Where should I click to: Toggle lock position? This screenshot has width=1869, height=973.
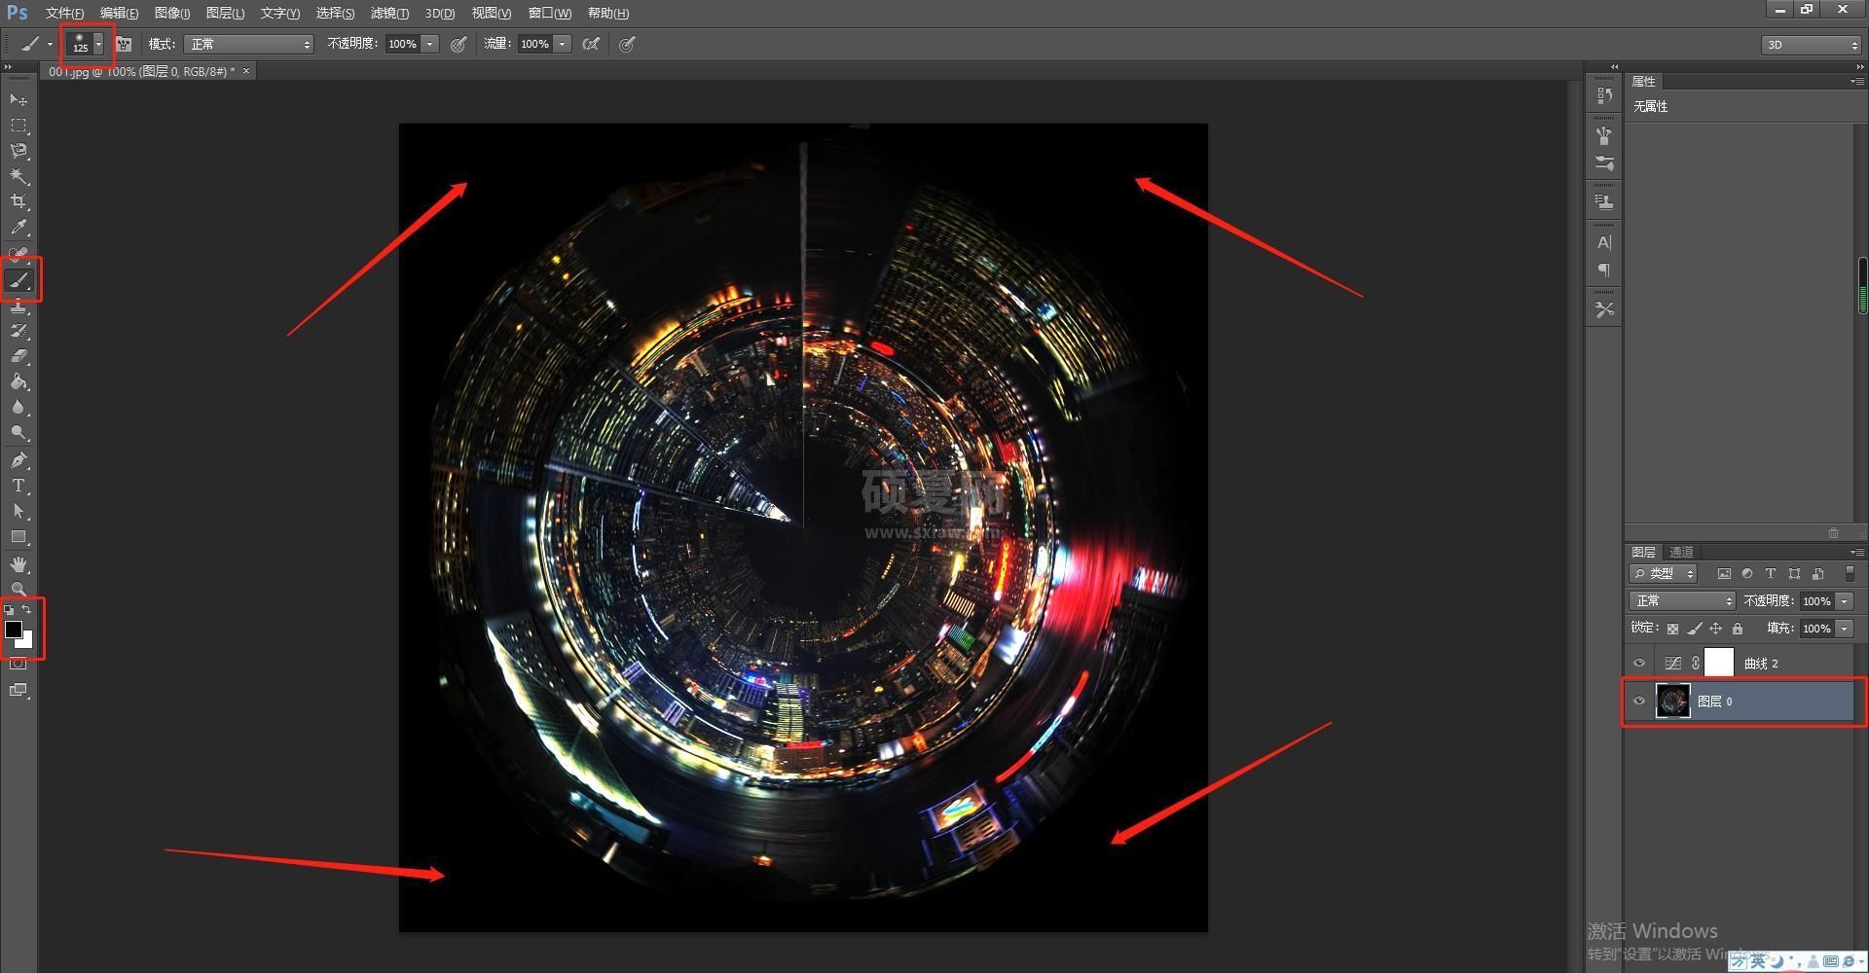pos(1716,629)
